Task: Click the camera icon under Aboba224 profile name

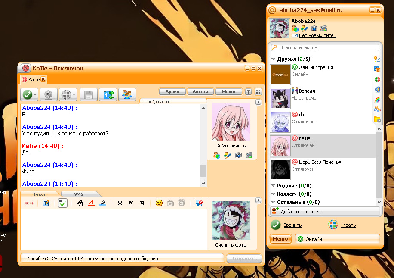Action: pos(314,28)
